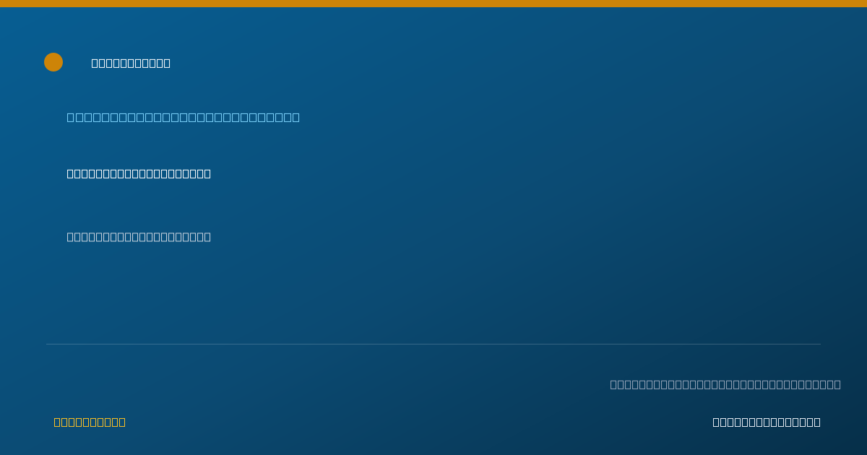867x455 pixels.
Task: Click the dimmer grayish body text line
Action: 139,237
